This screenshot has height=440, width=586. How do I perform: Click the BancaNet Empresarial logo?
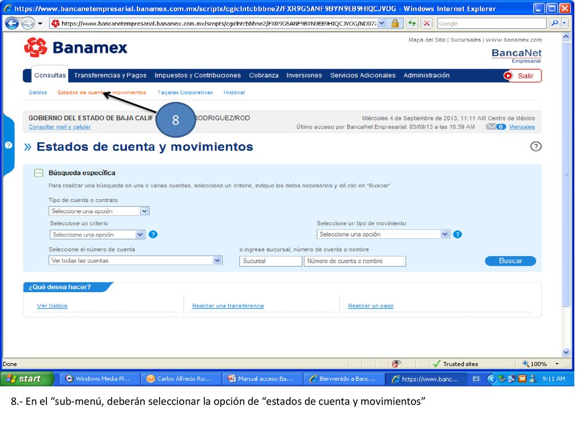516,56
